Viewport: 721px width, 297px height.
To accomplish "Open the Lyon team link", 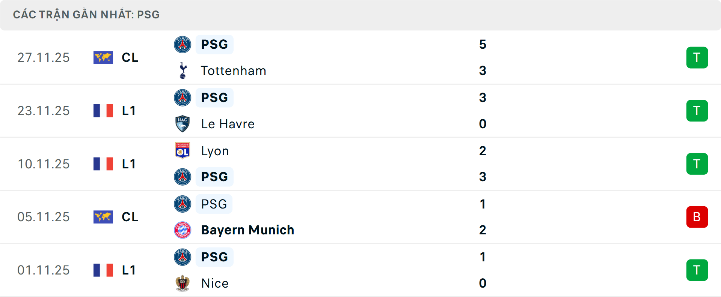I will point(215,151).
